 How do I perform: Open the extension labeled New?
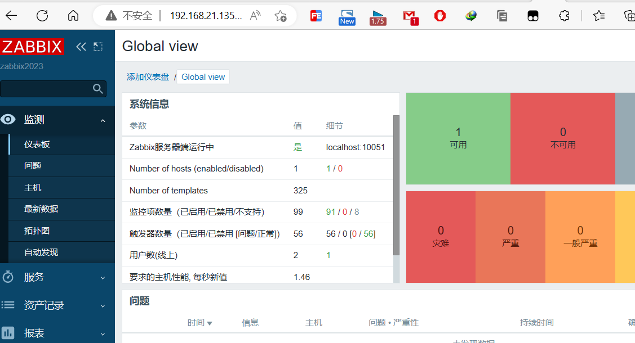pos(347,17)
